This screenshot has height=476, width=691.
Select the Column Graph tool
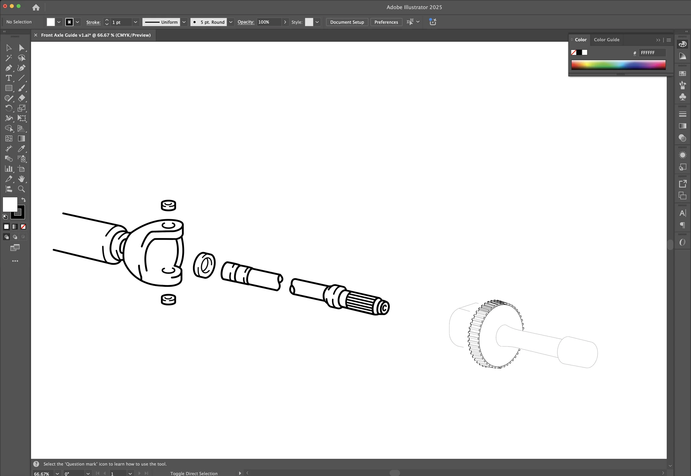point(9,169)
